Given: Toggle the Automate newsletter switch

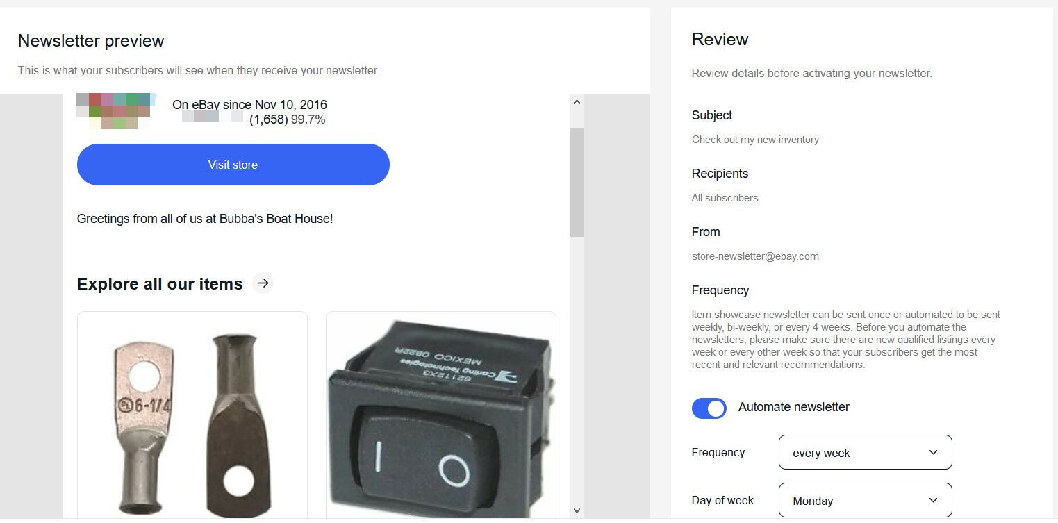Looking at the screenshot, I should tap(709, 408).
